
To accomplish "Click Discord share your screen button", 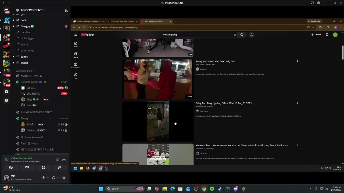I will point(27,168).
